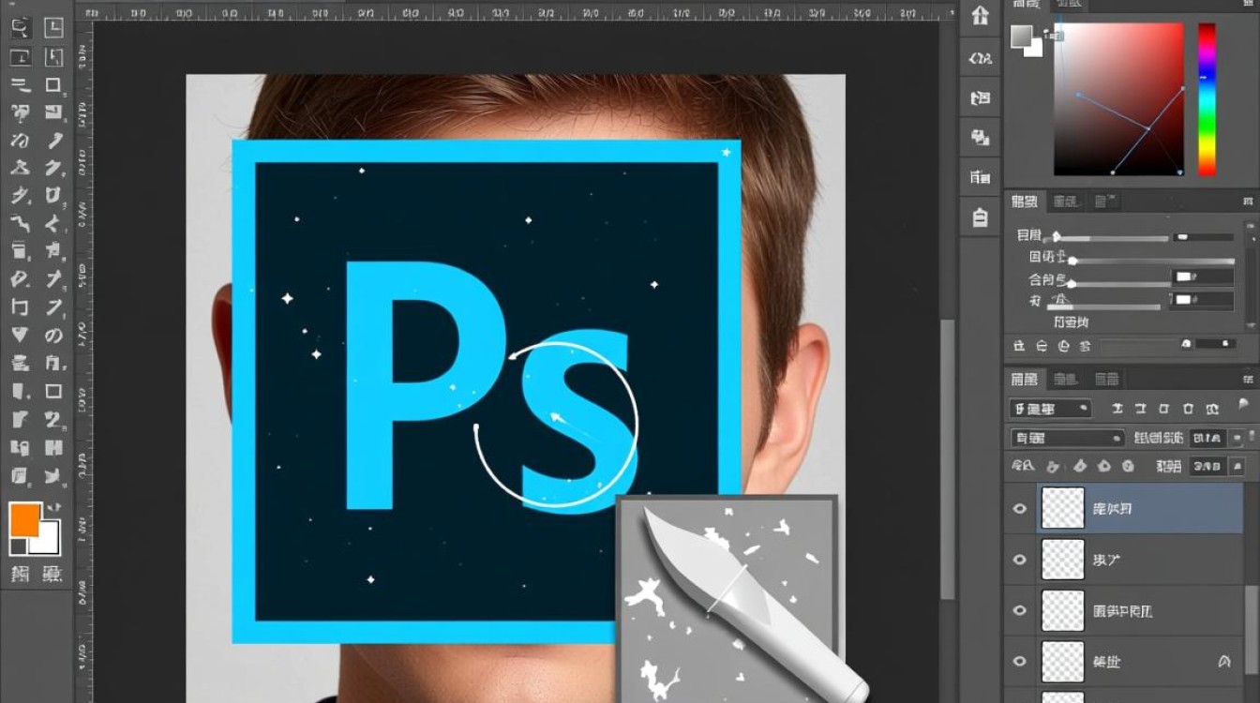Select the top-right tool in the left toolbar
1260x703 pixels.
[54, 26]
